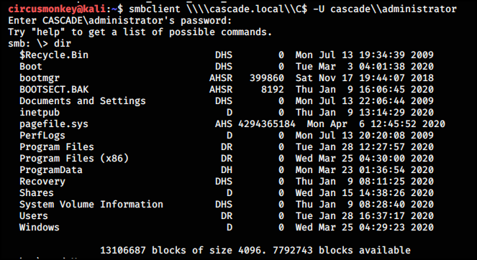
Task: Click the blocks available summary line
Action: point(255,250)
